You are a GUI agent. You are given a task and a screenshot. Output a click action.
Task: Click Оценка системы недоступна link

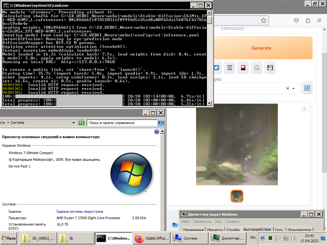(80, 212)
